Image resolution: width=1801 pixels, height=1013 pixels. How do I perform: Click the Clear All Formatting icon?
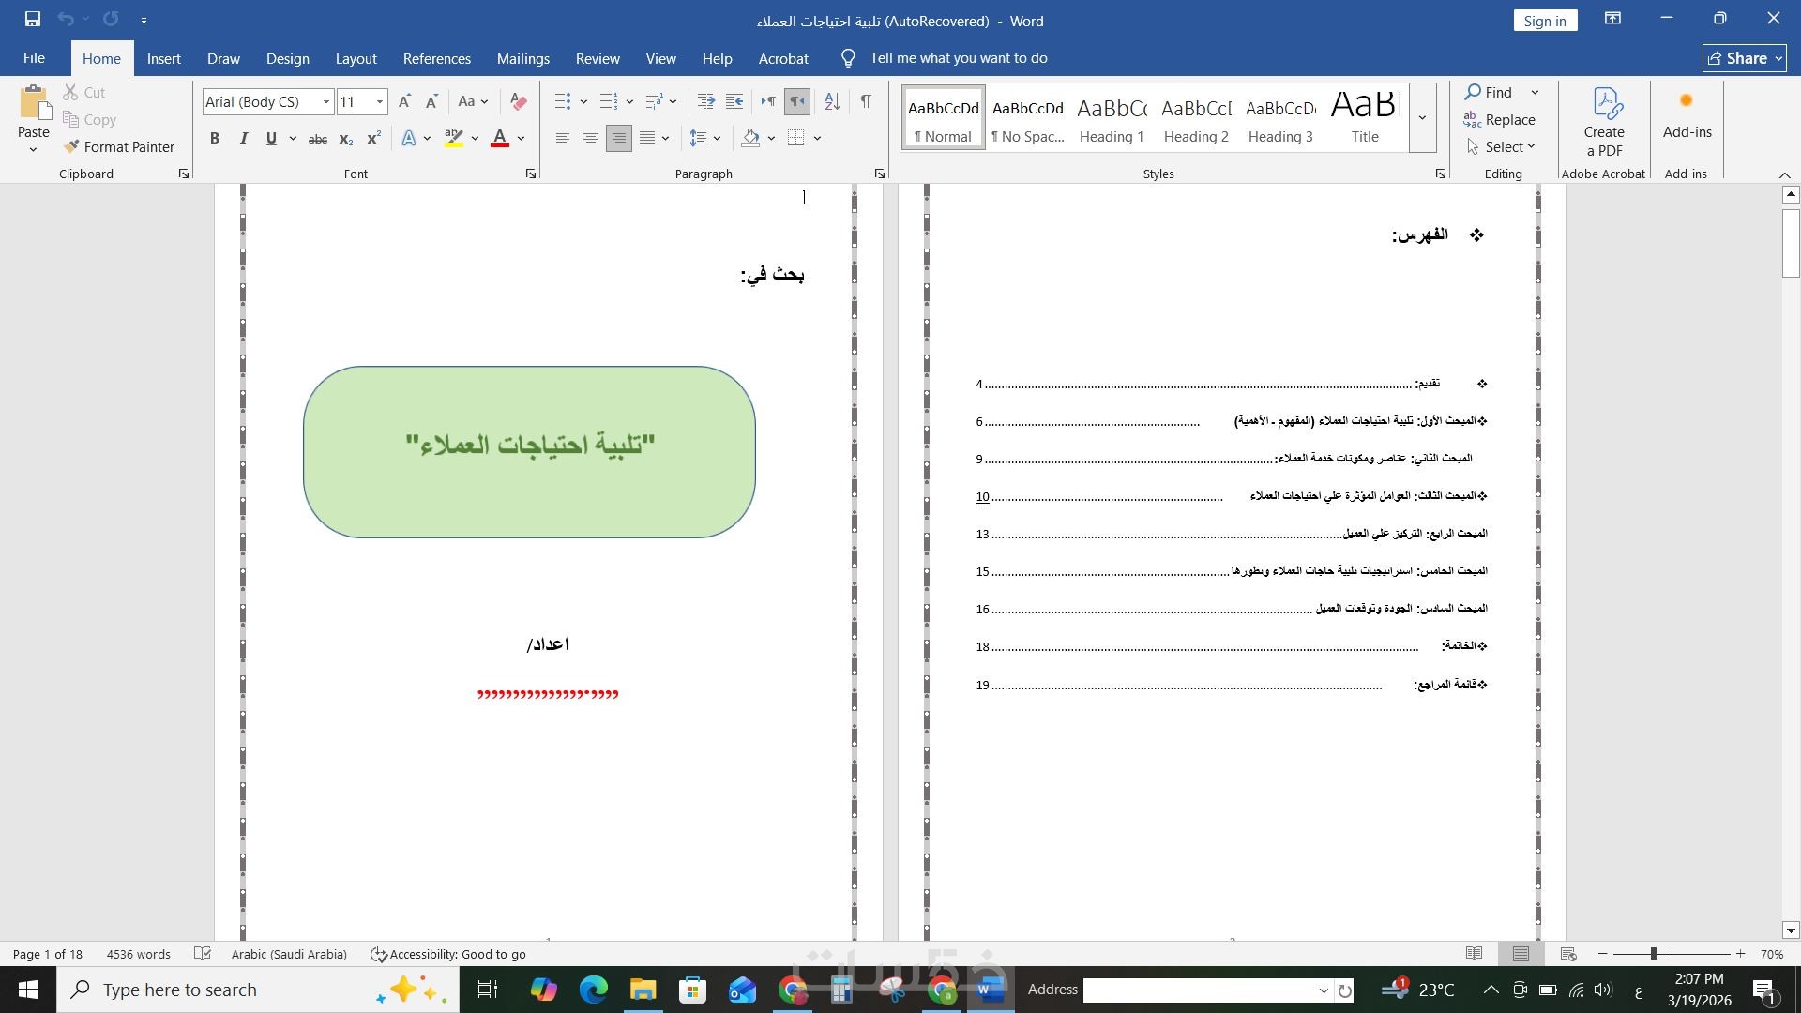(x=518, y=101)
